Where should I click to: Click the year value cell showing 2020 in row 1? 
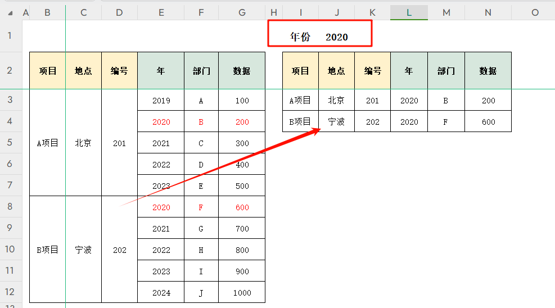point(337,37)
